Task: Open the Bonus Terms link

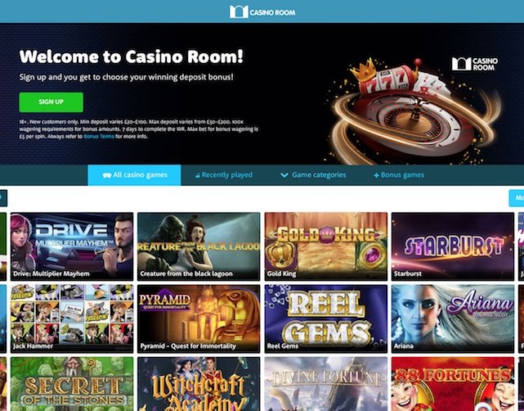Action: (99, 136)
